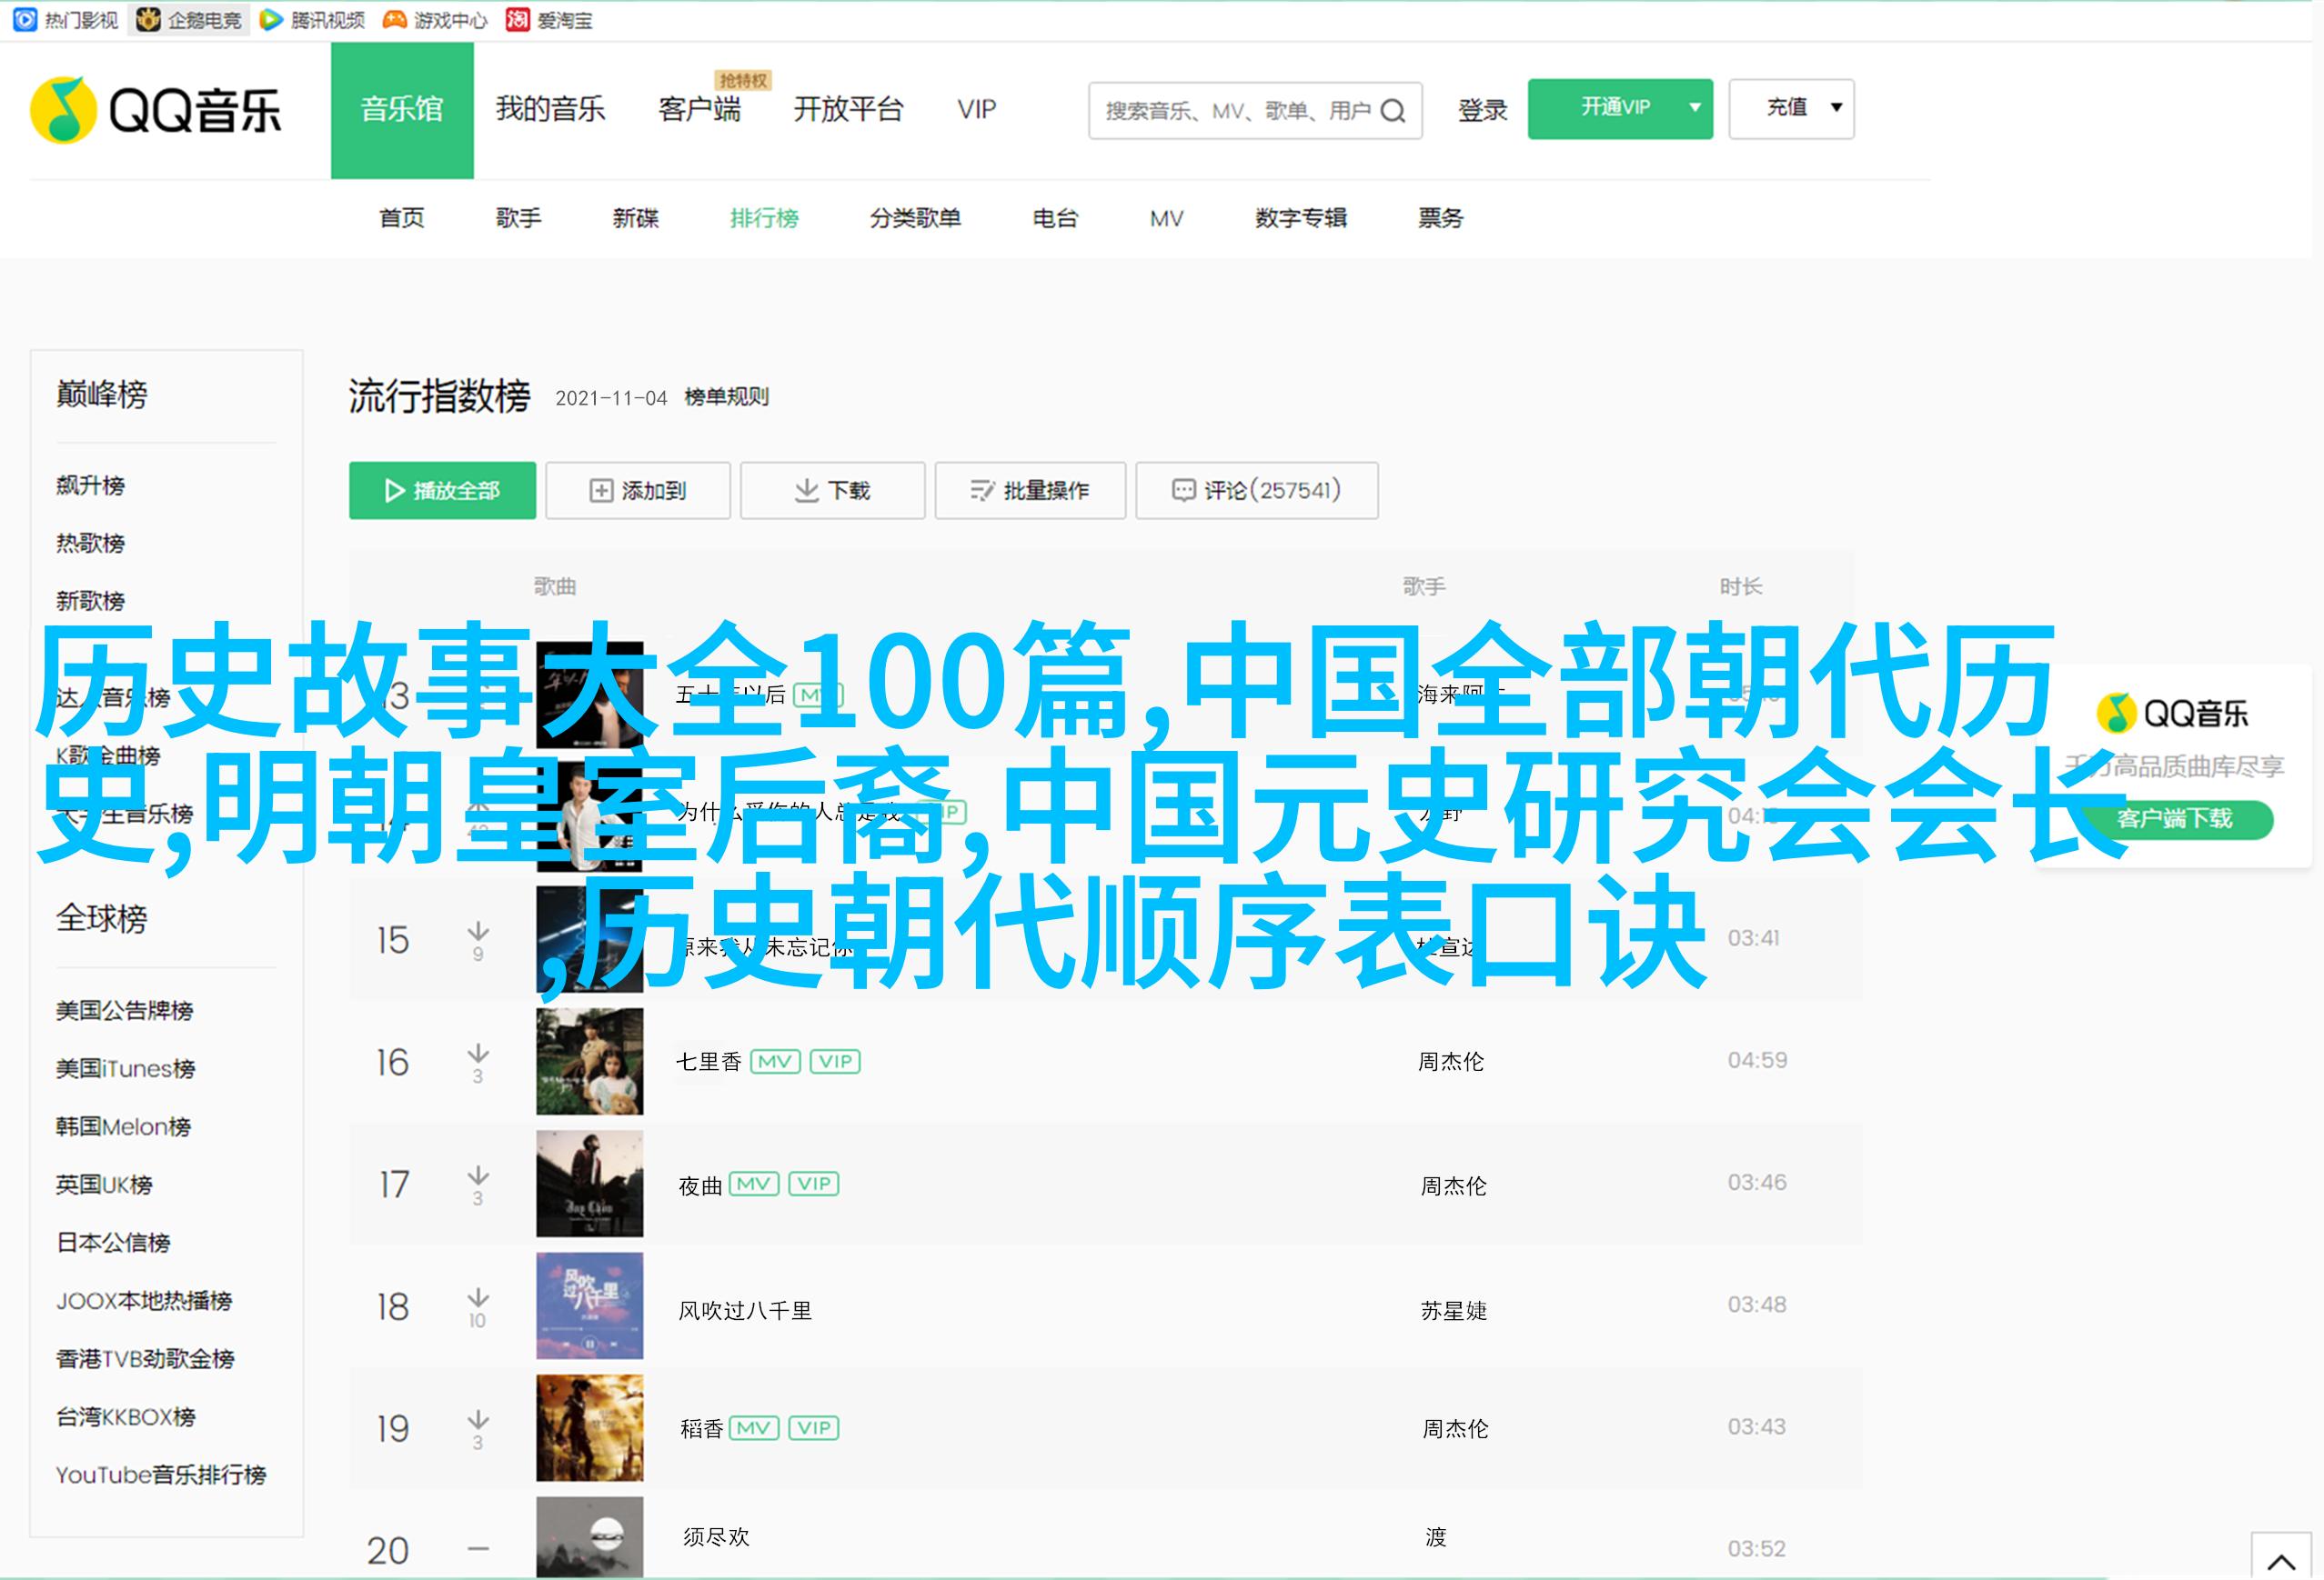Open 香港TVB劲歌金榜 chart
The width and height of the screenshot is (2324, 1580).
point(145,1358)
